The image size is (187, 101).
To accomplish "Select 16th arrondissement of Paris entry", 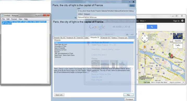I will click(x=64, y=53).
